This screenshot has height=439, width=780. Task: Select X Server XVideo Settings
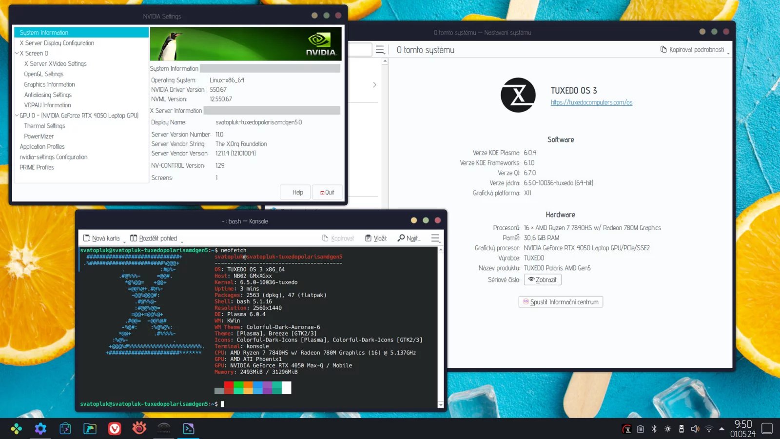tap(56, 63)
